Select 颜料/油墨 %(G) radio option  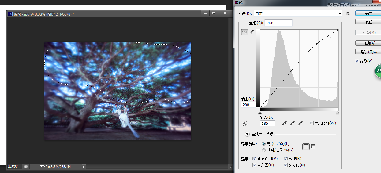tap(264, 150)
